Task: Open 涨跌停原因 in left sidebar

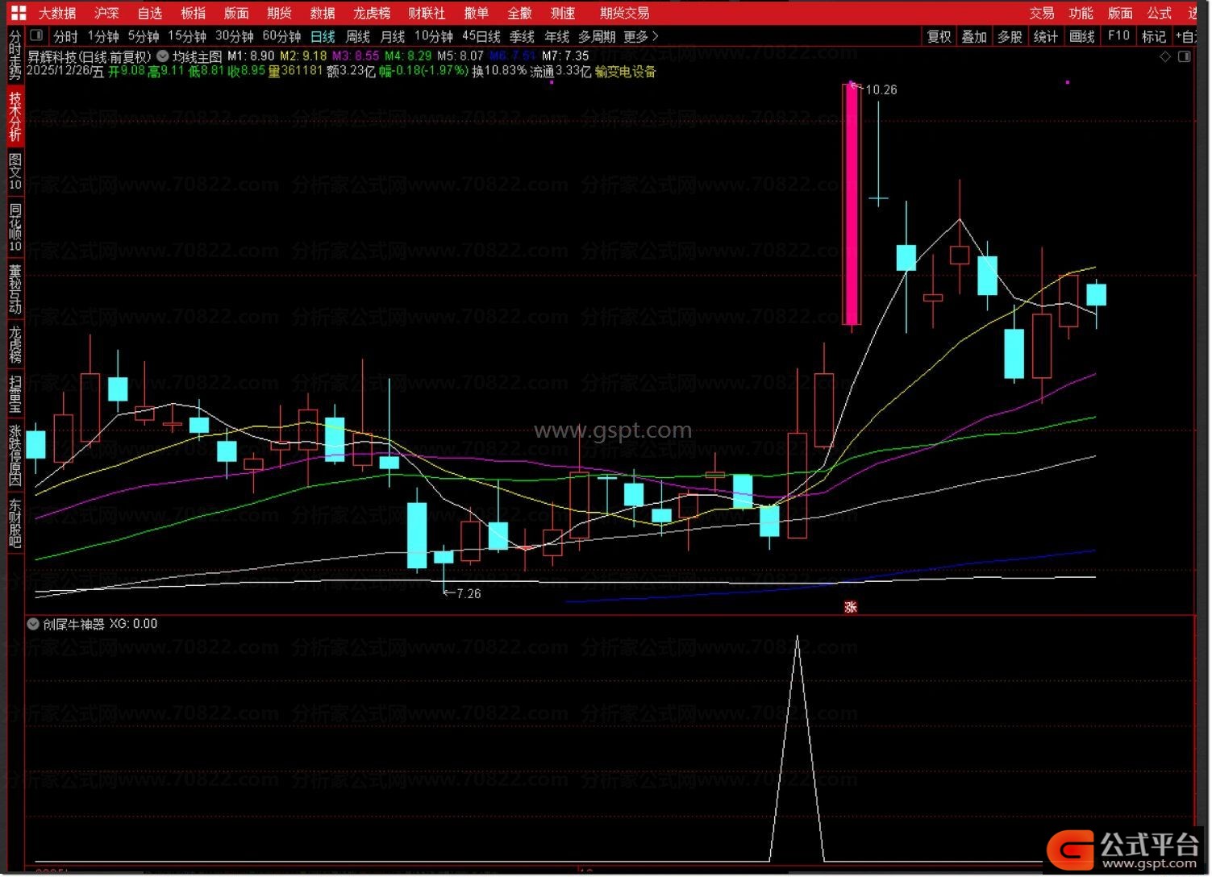Action: (15, 455)
